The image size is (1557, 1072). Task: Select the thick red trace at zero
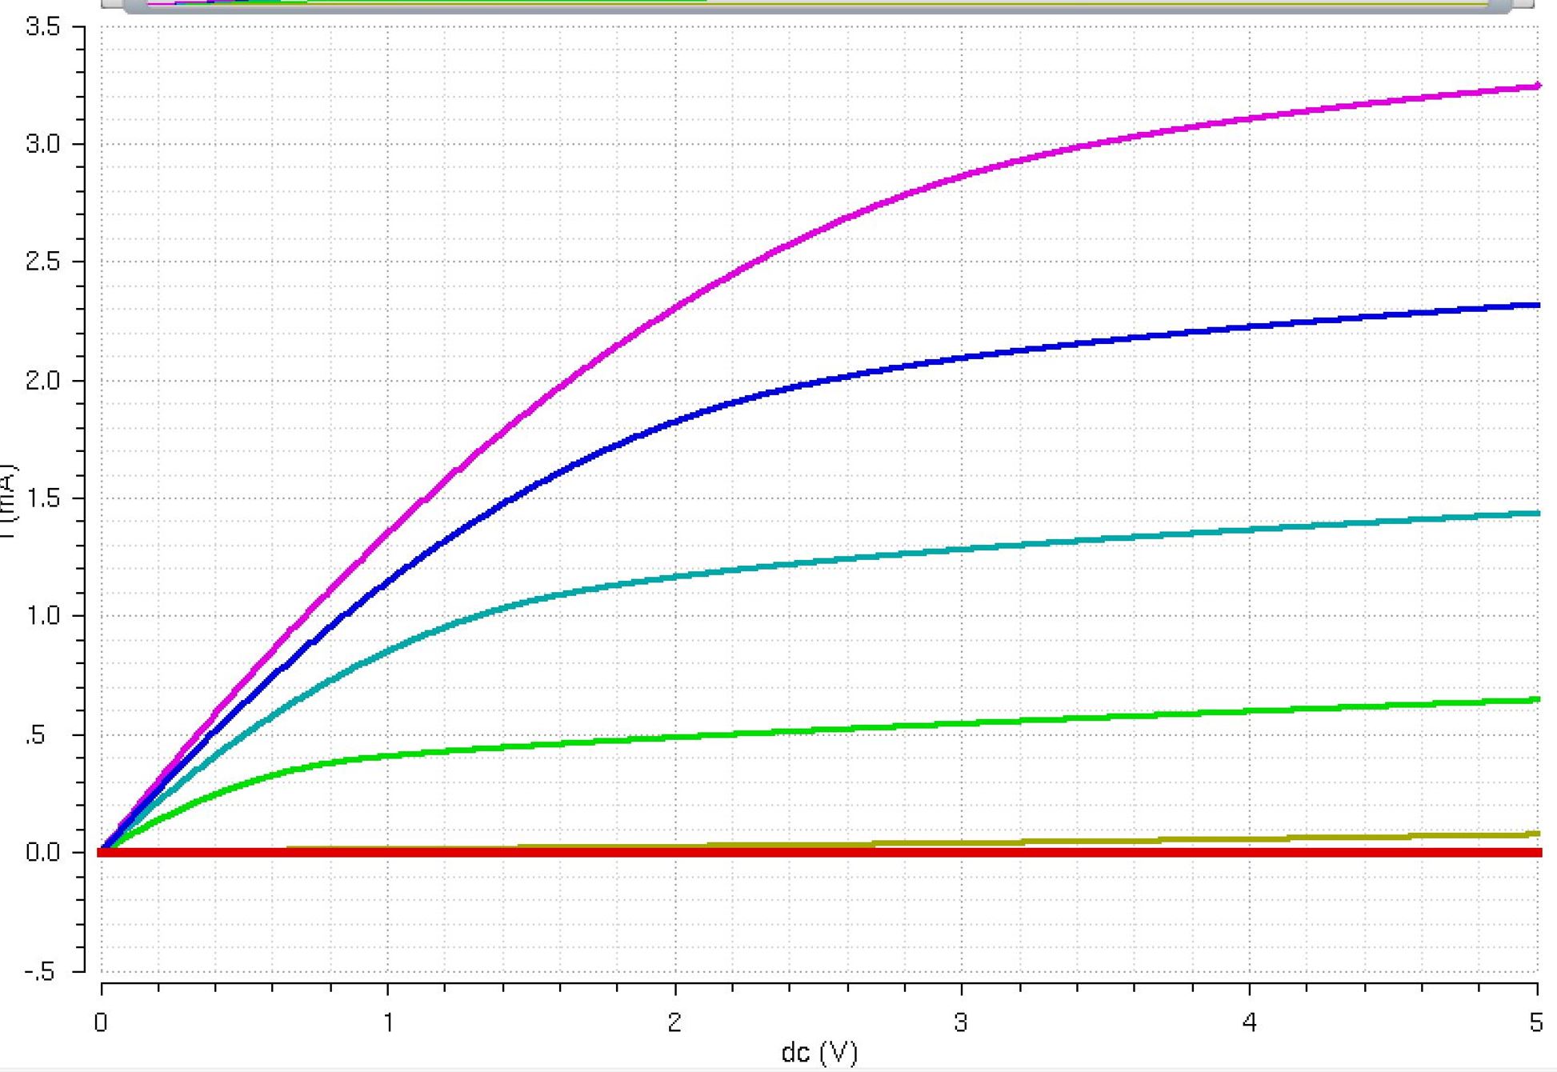820,853
